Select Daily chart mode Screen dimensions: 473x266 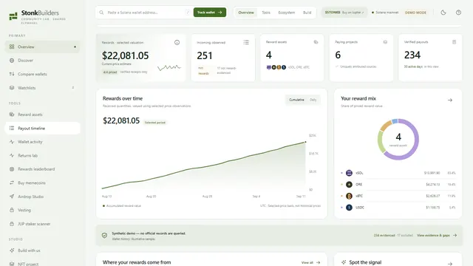tap(313, 100)
